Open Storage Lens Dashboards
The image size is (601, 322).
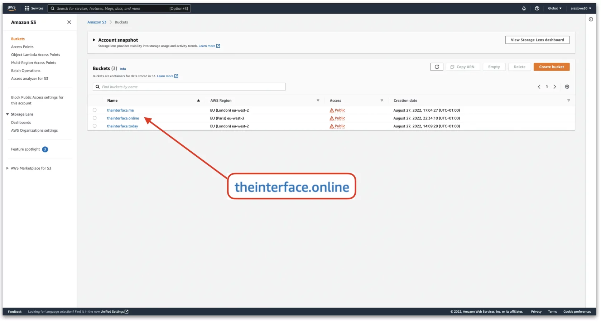tap(21, 122)
